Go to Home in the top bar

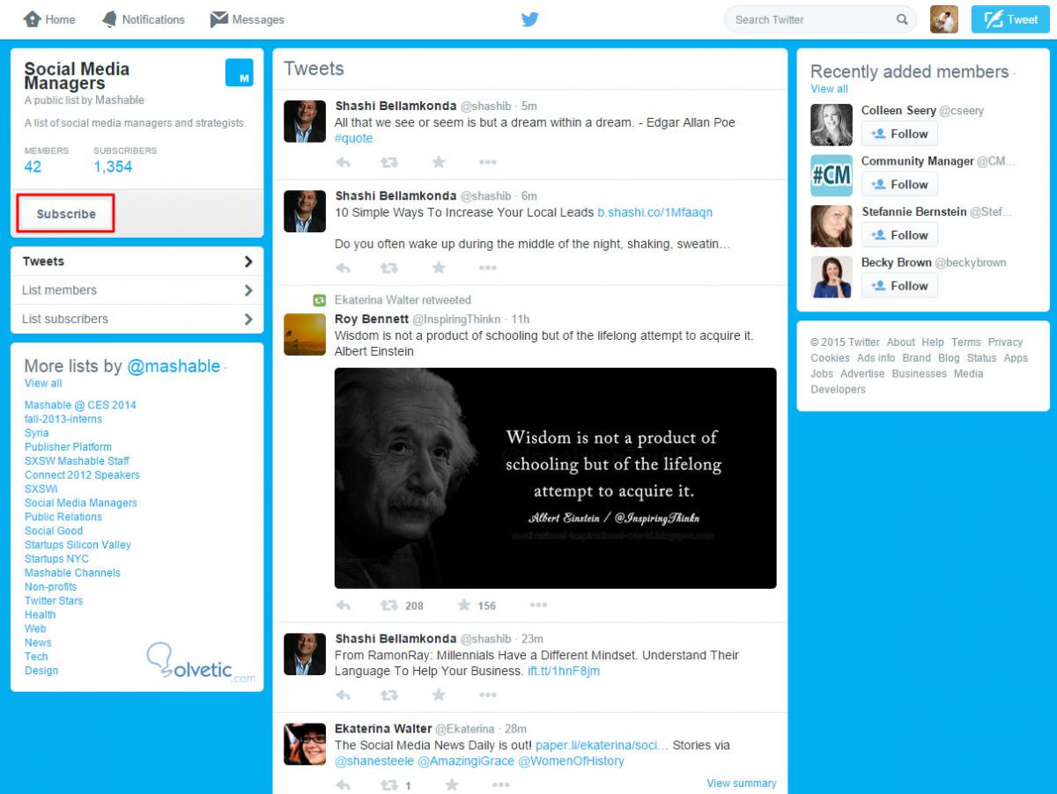(x=49, y=19)
